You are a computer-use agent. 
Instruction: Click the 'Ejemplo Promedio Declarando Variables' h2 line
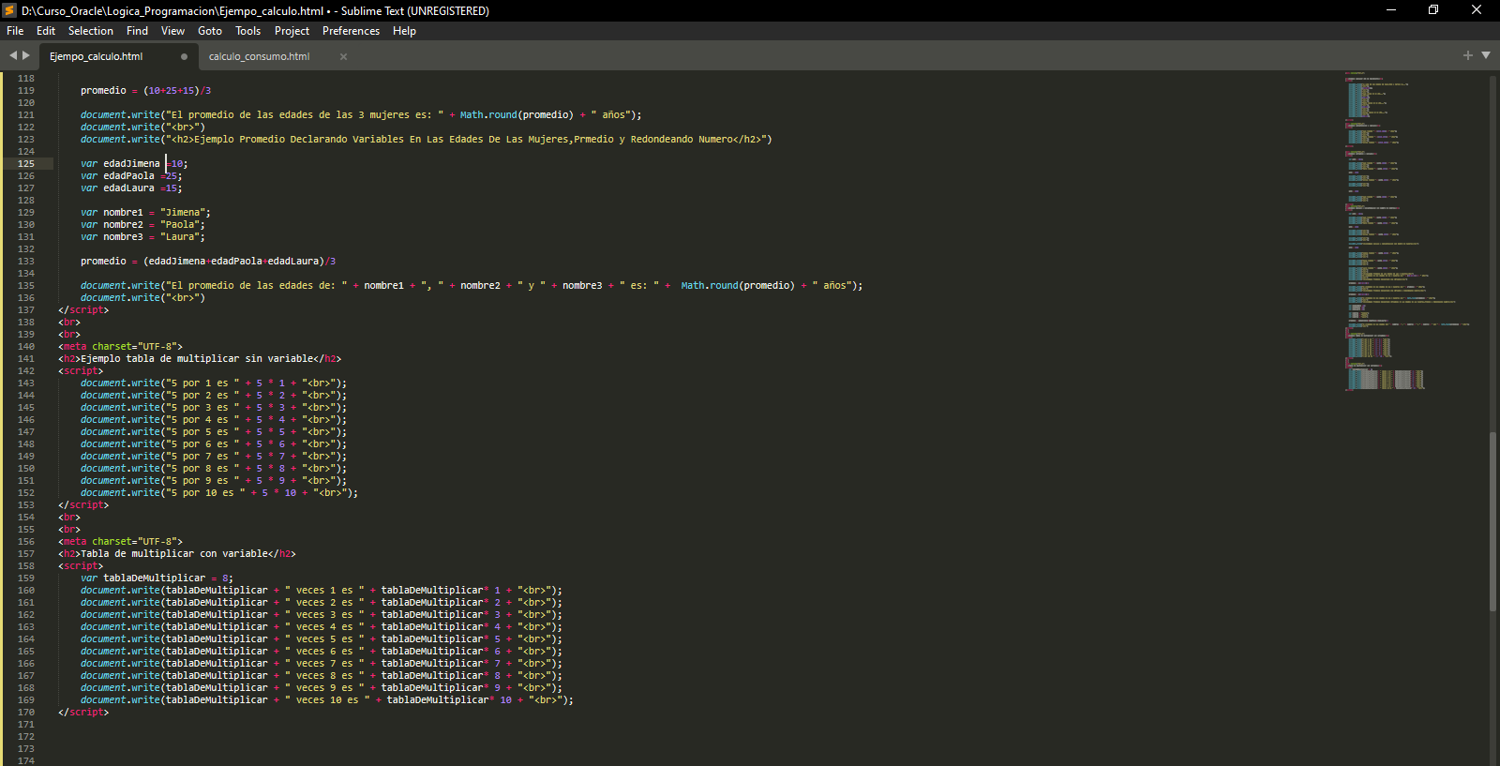click(427, 139)
